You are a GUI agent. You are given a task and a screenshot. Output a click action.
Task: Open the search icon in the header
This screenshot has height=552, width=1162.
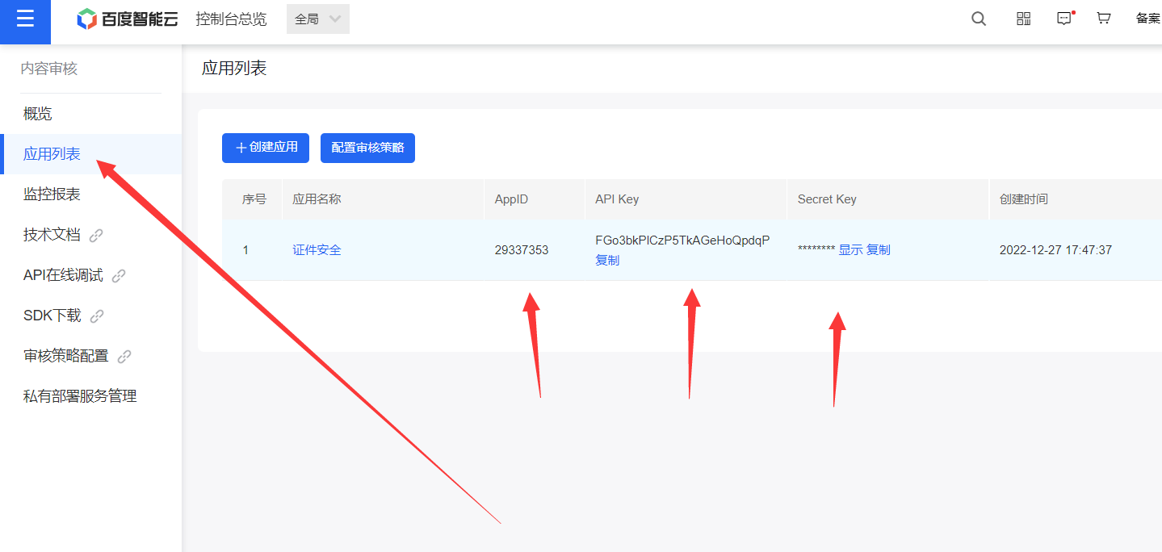[979, 19]
